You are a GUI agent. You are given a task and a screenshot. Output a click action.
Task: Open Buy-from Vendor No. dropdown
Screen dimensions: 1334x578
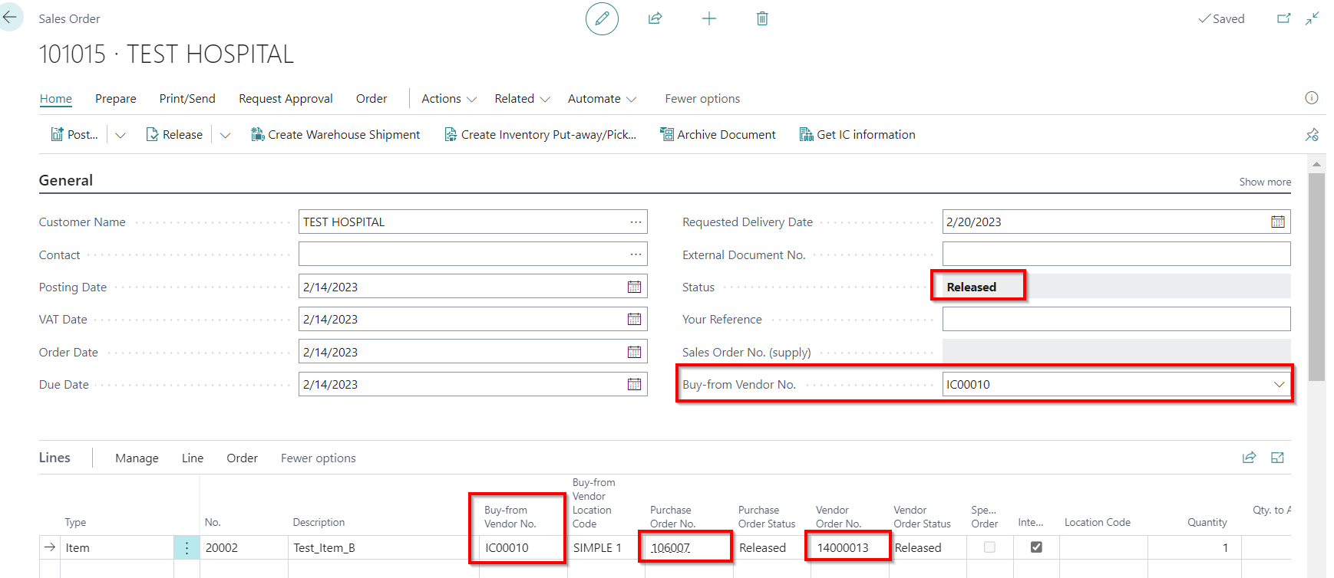pos(1279,384)
